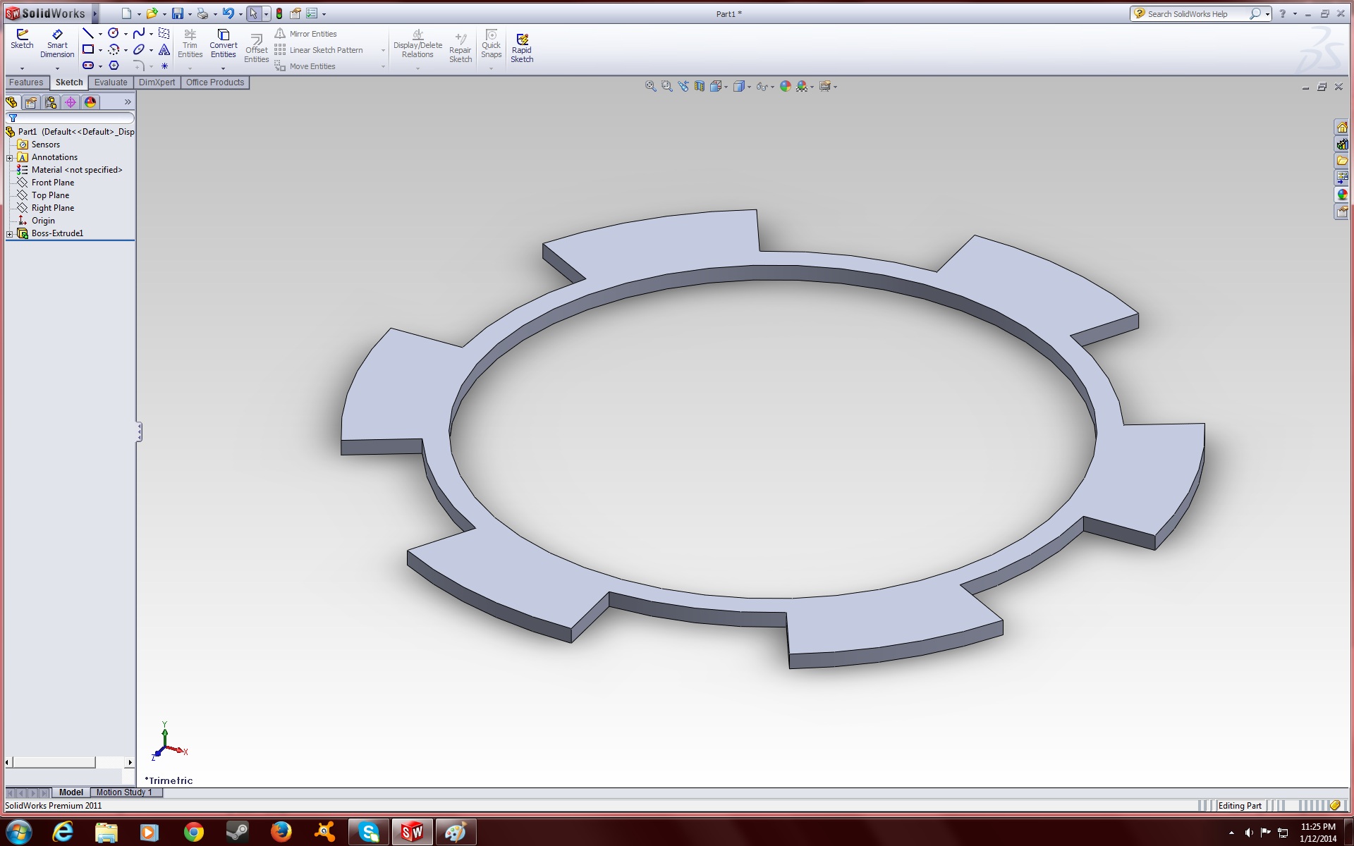Switch to the Features tab
1354x846 pixels.
26,82
